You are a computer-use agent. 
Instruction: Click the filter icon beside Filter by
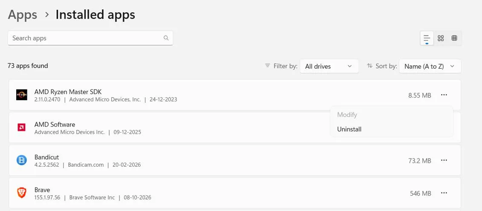(268, 66)
